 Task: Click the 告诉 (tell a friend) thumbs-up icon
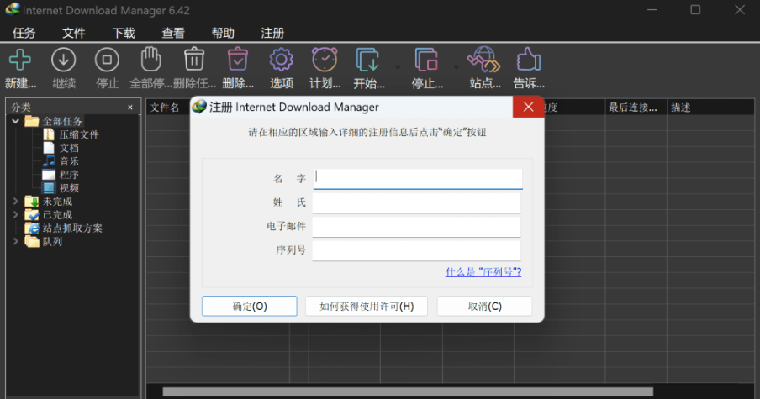[528, 60]
